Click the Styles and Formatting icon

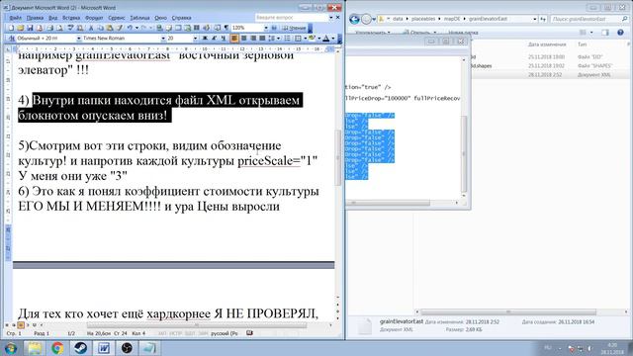pos(11,39)
